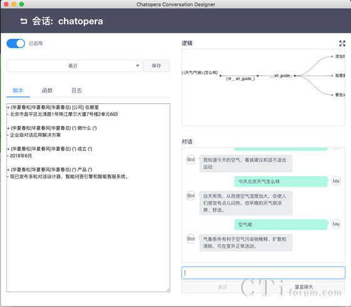Click the (天气|气候) [怎么样] graph node
Screen dimensions: 351x307
coord(200,73)
